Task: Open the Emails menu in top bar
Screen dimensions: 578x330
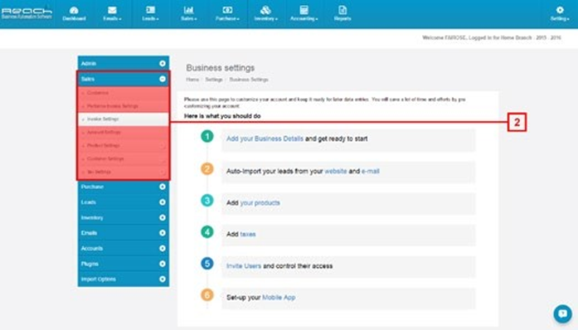Action: (112, 13)
